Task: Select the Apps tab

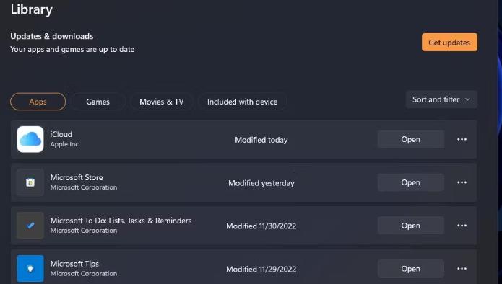Action: (38, 102)
